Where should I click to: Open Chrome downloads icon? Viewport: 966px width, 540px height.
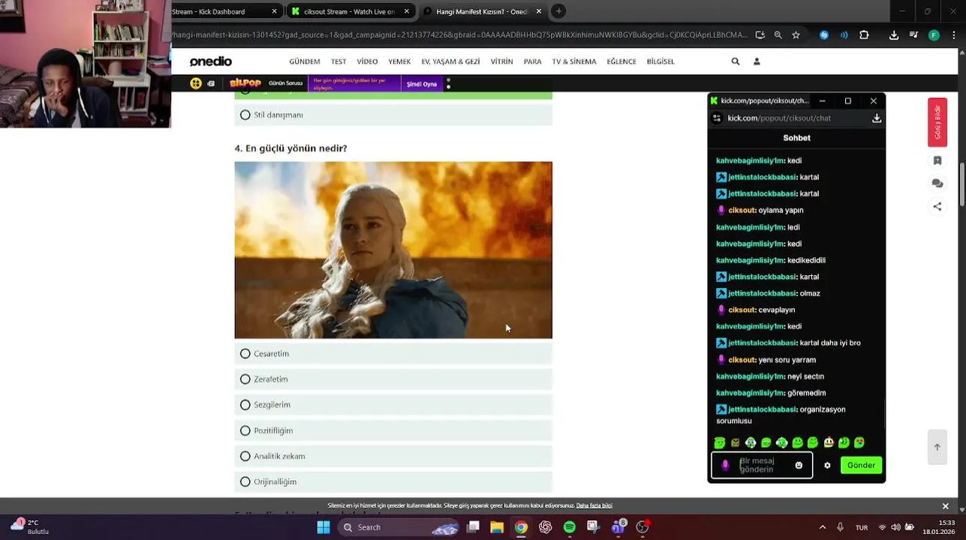894,34
